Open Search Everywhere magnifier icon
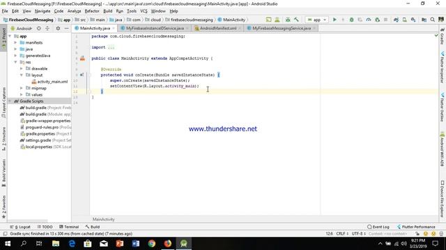Image resolution: width=446 pixels, height=250 pixels. click(432, 20)
